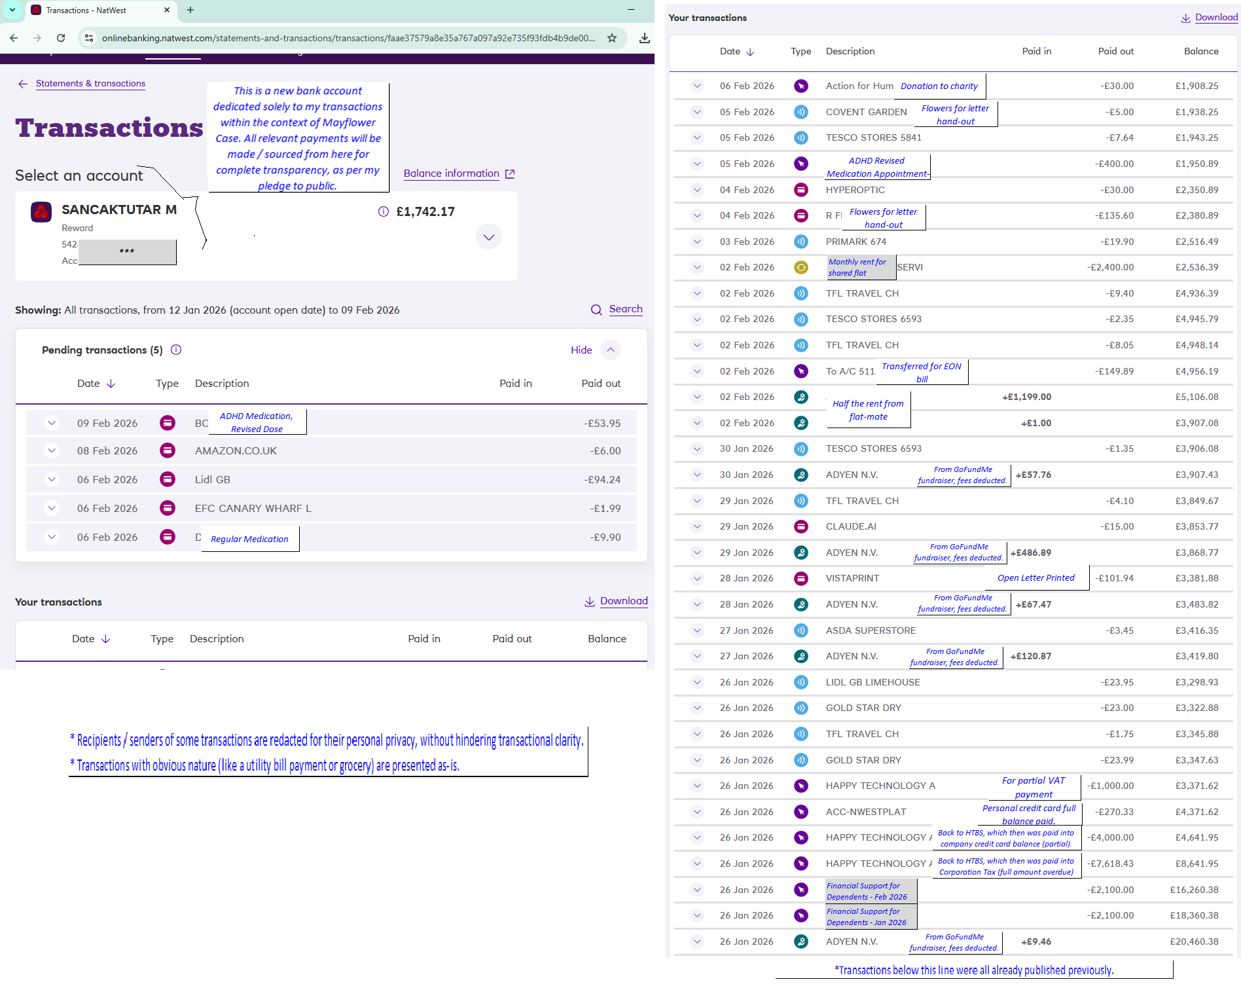Go back using the browser back arrow

click(14, 38)
